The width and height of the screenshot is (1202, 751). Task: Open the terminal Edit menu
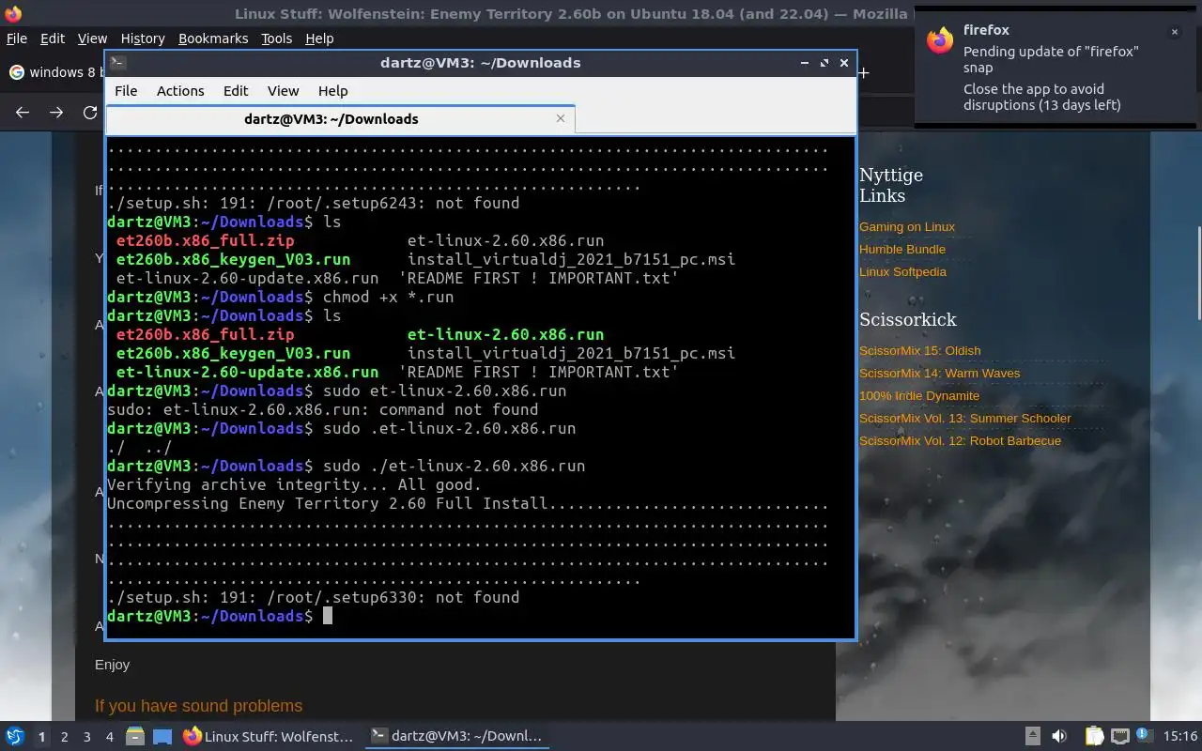pos(236,91)
